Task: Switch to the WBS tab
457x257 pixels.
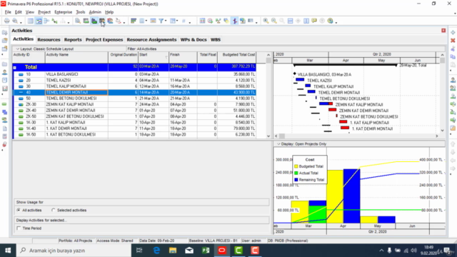Action: click(216, 40)
